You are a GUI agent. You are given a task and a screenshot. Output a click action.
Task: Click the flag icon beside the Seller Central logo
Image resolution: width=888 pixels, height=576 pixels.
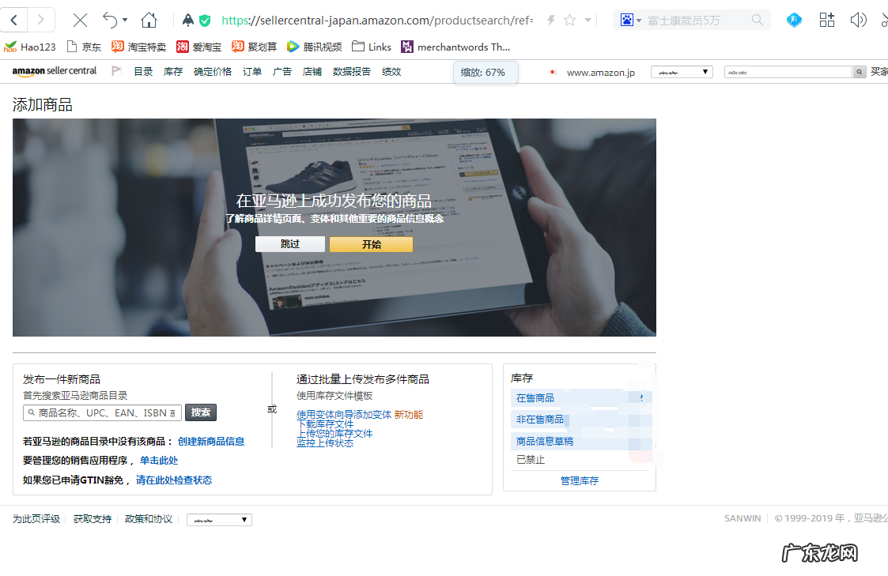[x=116, y=71]
